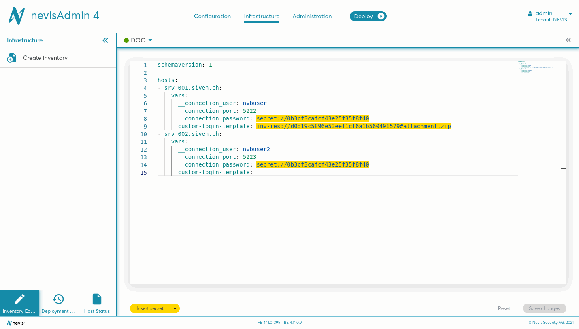Screen dimensions: 579x329
Task: Click the nevisAdmin 4 logo icon
Action: 17,16
